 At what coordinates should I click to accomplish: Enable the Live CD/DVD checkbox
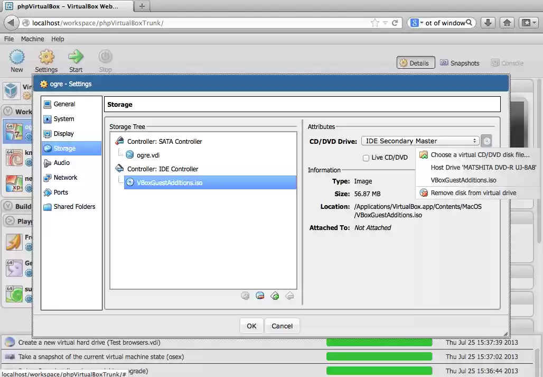(x=366, y=158)
